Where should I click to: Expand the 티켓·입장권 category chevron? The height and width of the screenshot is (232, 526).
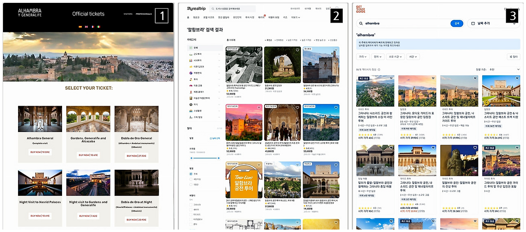219,66
